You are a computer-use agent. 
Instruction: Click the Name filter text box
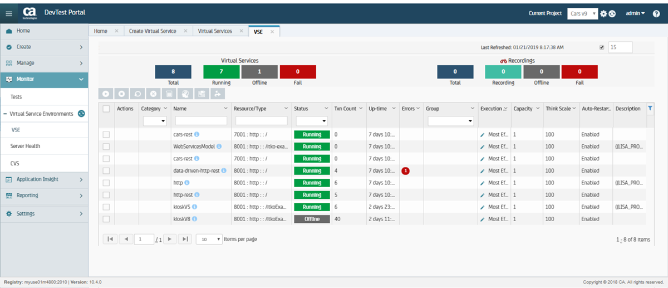[201, 121]
